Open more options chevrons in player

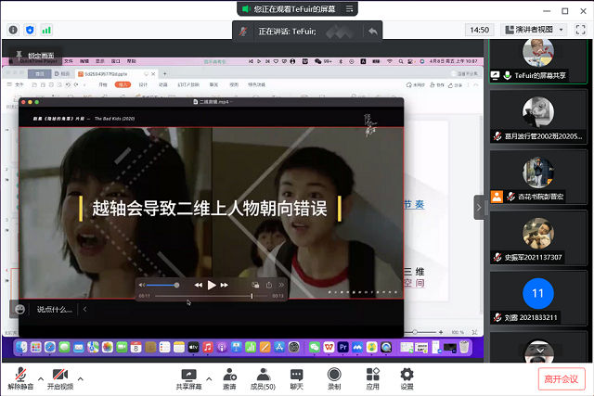pyautogui.click(x=281, y=285)
